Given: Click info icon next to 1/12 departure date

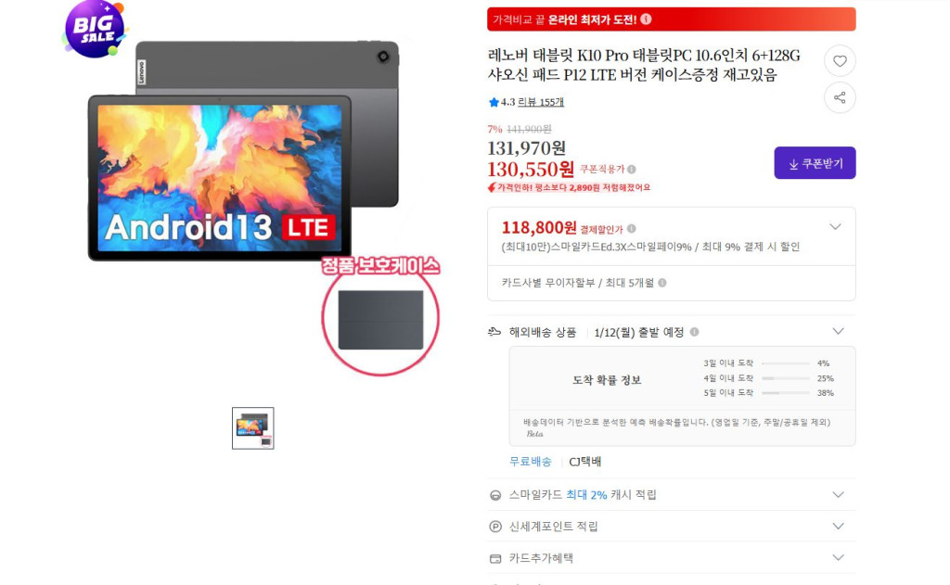Looking at the screenshot, I should click(694, 332).
